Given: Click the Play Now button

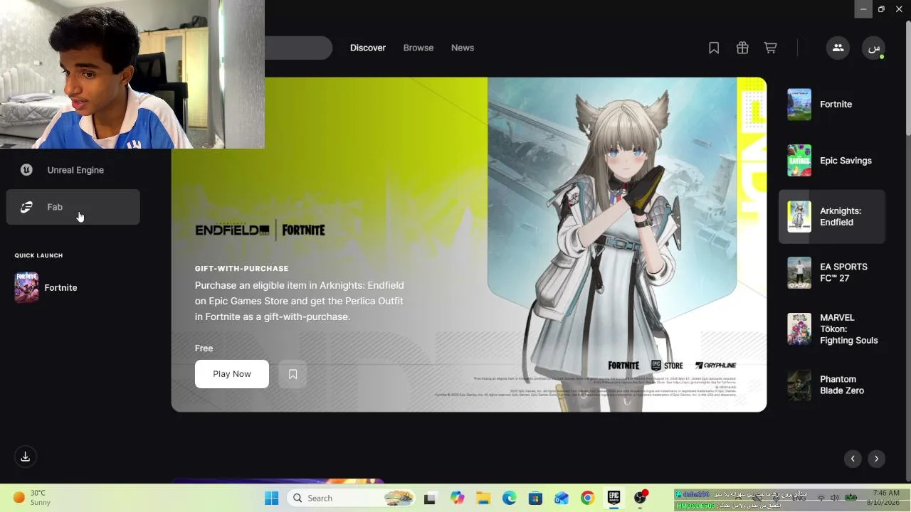Looking at the screenshot, I should pos(232,374).
